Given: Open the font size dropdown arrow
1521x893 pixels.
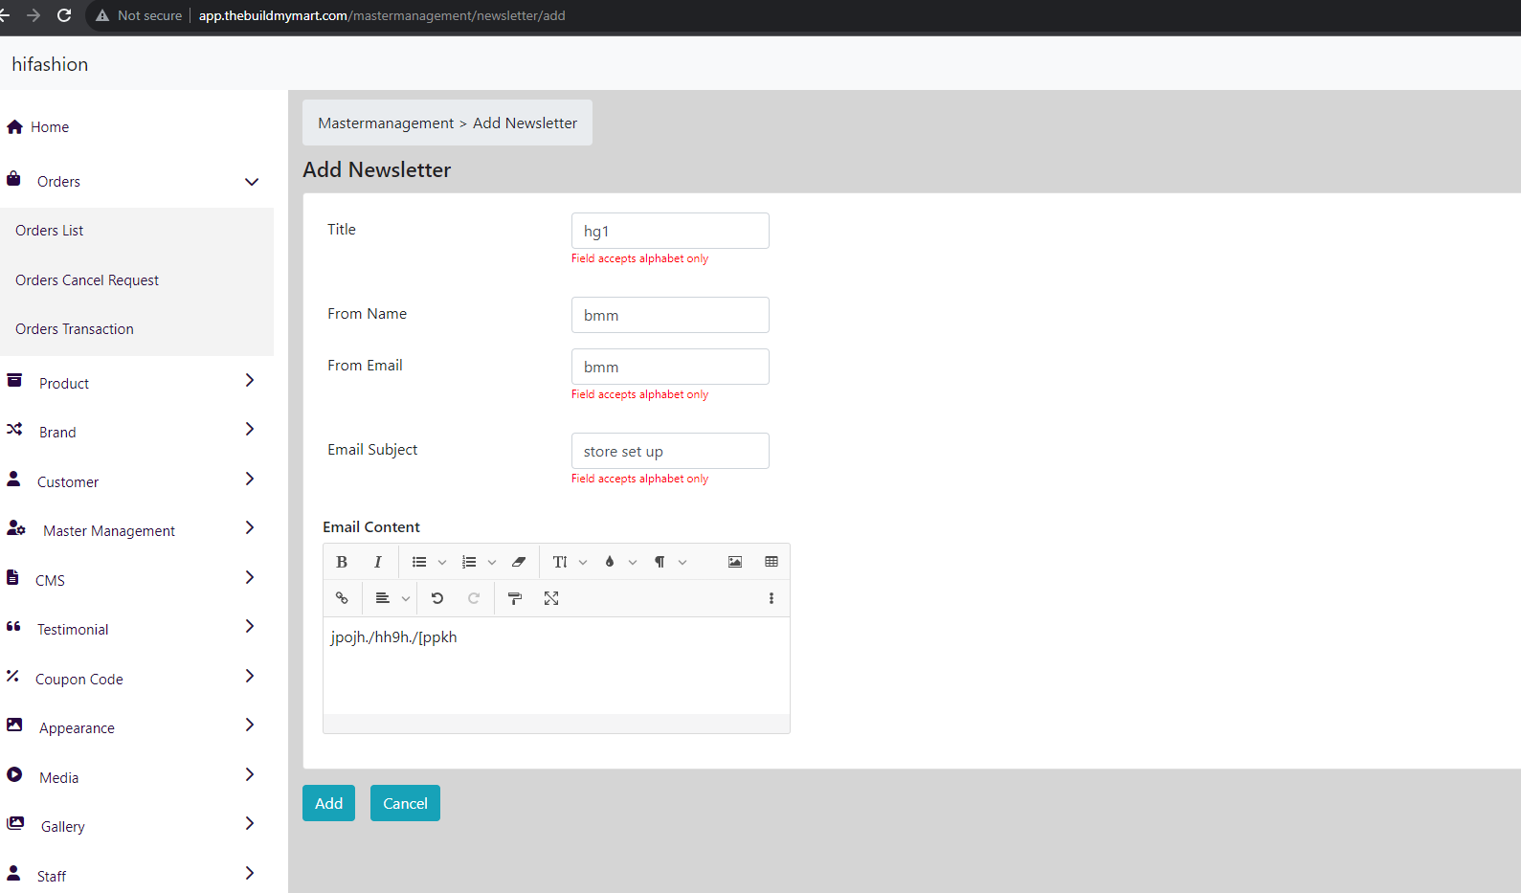Looking at the screenshot, I should click(x=583, y=563).
